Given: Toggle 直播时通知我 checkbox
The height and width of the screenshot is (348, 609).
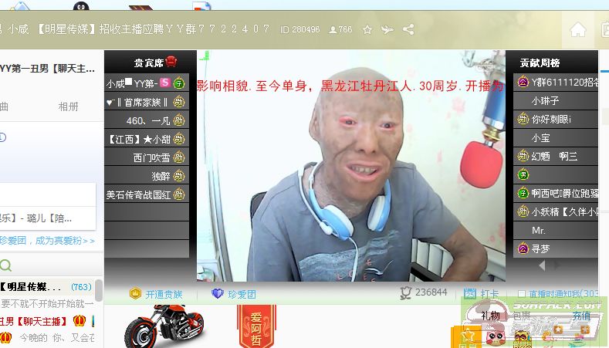Looking at the screenshot, I should pyautogui.click(x=522, y=294).
